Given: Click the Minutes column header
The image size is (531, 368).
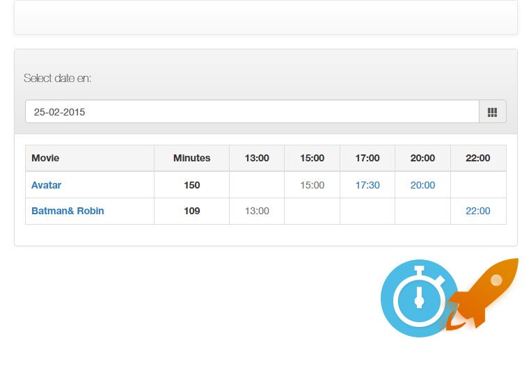Looking at the screenshot, I should pos(191,158).
